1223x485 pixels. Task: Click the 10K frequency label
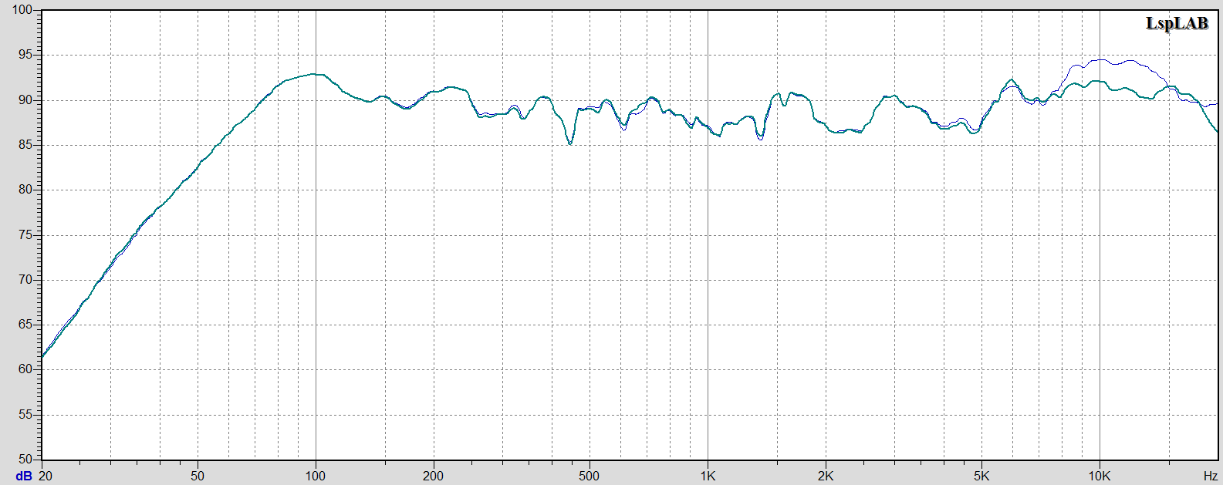tap(1100, 476)
